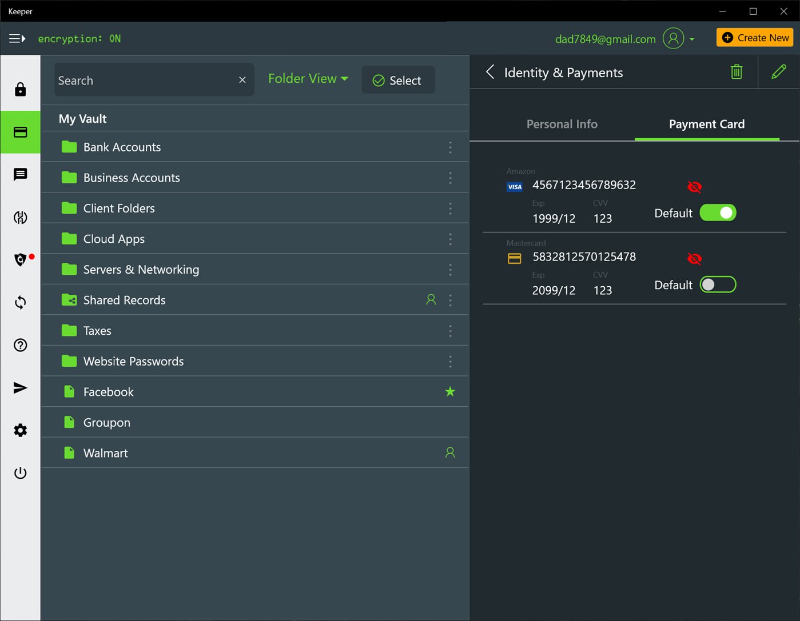
Task: Select card number 4567123456789632
Action: (x=584, y=185)
